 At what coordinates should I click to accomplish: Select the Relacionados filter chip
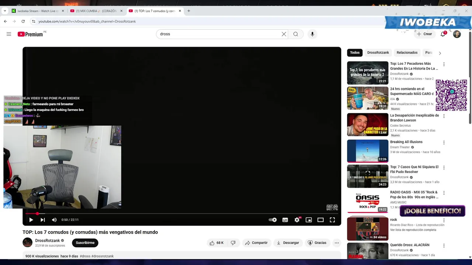(x=407, y=53)
